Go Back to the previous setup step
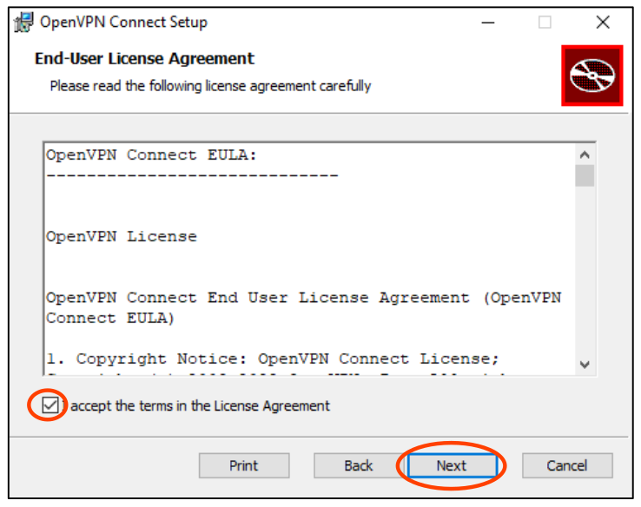The height and width of the screenshot is (507, 641). pos(359,466)
